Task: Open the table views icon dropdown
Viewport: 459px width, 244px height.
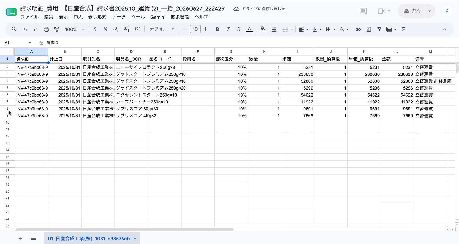Action: (x=391, y=29)
